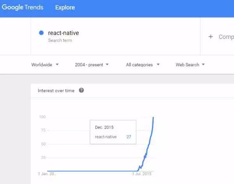Click arrow beside Web Search
The width and height of the screenshot is (234, 184).
click(x=203, y=64)
